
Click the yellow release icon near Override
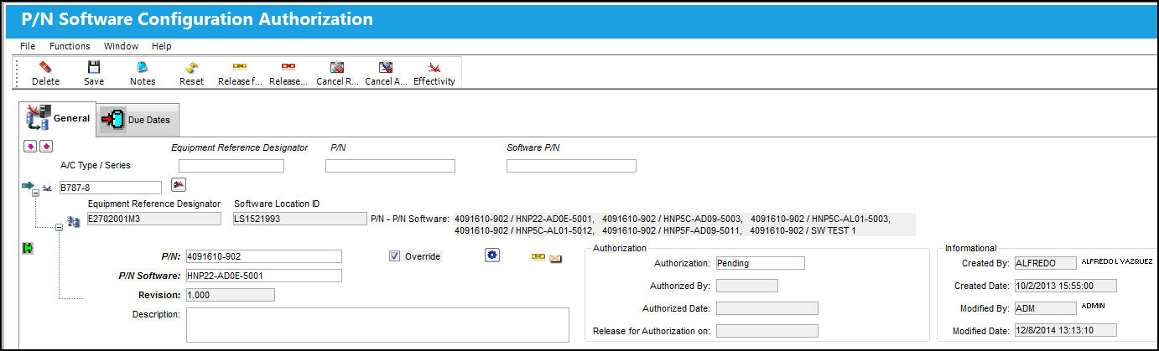538,257
